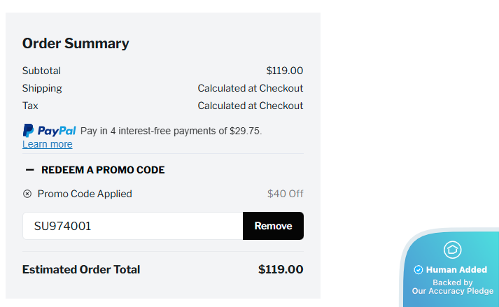This screenshot has height=307, width=499.
Task: Select the Human Added label
Action: click(456, 270)
